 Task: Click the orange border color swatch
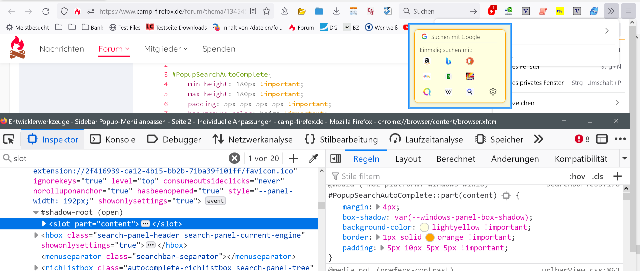click(x=430, y=237)
